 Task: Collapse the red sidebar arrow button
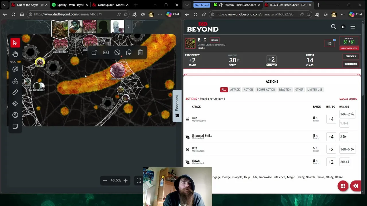(356, 186)
